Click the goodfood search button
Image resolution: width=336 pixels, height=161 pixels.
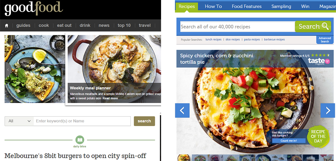[x=144, y=121]
